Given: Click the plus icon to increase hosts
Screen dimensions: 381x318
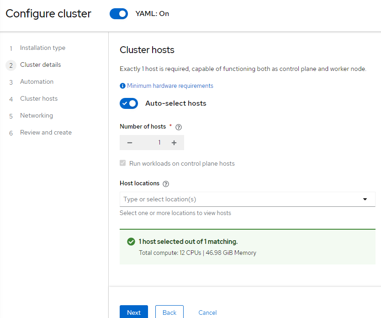Looking at the screenshot, I should coord(174,143).
